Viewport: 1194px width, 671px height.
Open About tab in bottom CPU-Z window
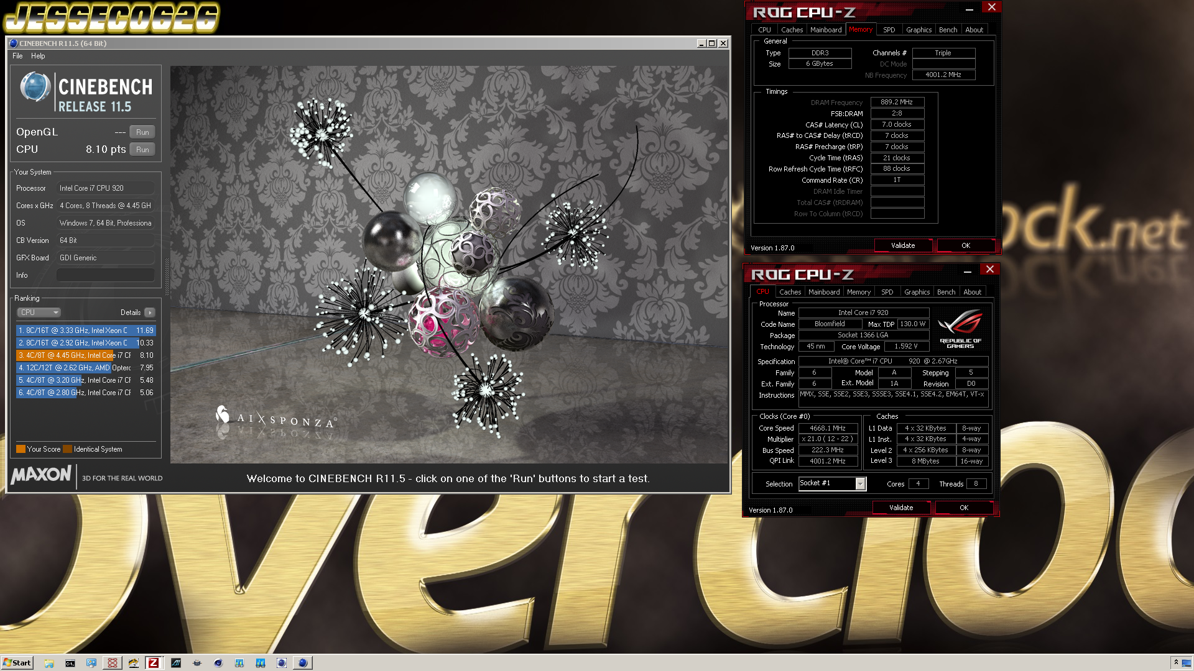click(x=972, y=292)
